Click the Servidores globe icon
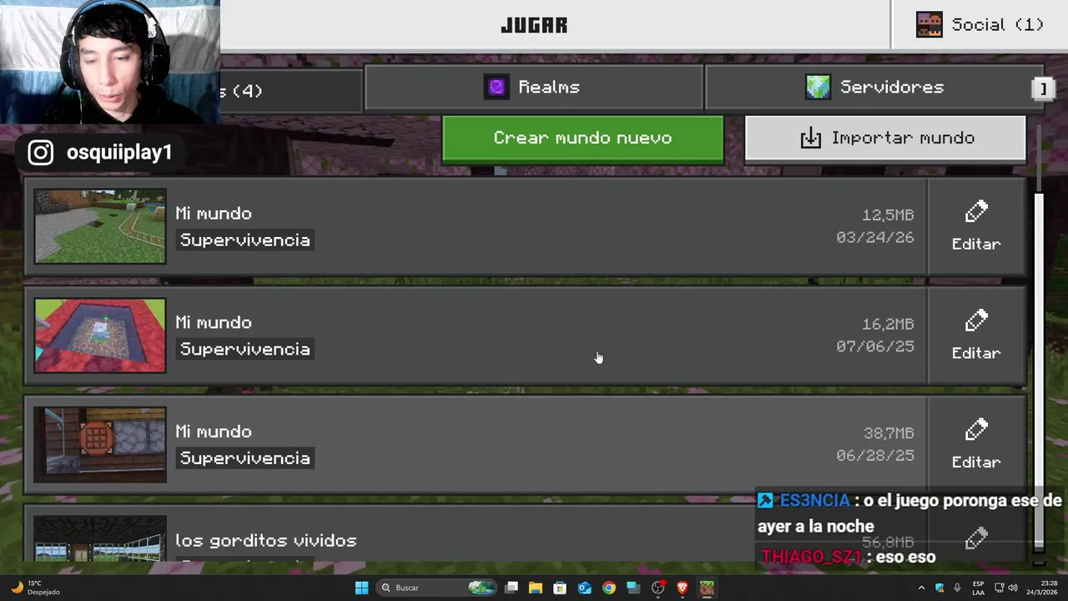1068x601 pixels. (818, 87)
